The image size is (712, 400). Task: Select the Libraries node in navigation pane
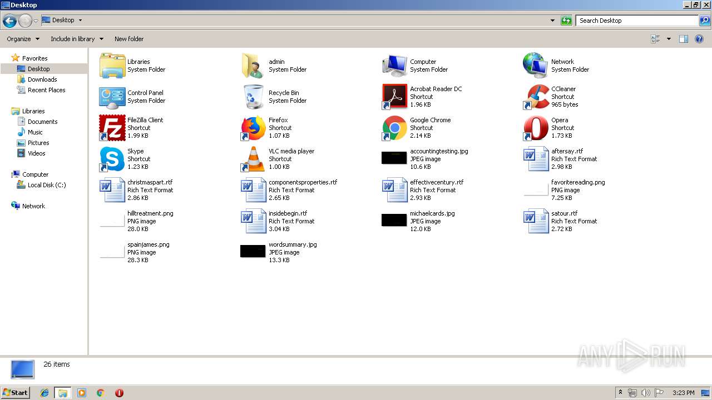coord(28,111)
